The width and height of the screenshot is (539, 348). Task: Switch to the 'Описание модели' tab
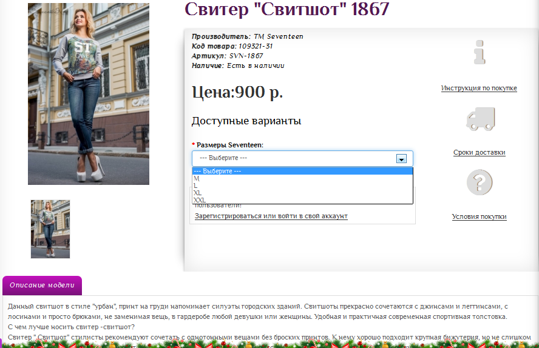(x=42, y=285)
